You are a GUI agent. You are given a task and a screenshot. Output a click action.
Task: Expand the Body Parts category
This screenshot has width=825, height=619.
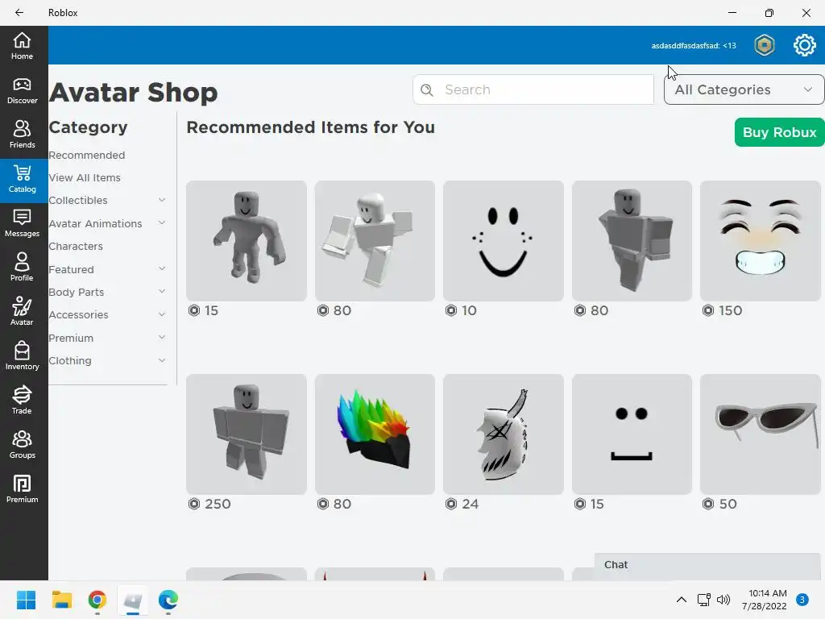coord(162,291)
